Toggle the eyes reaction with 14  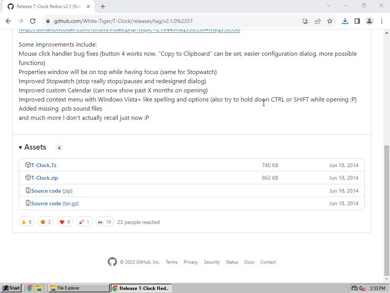coord(105,222)
